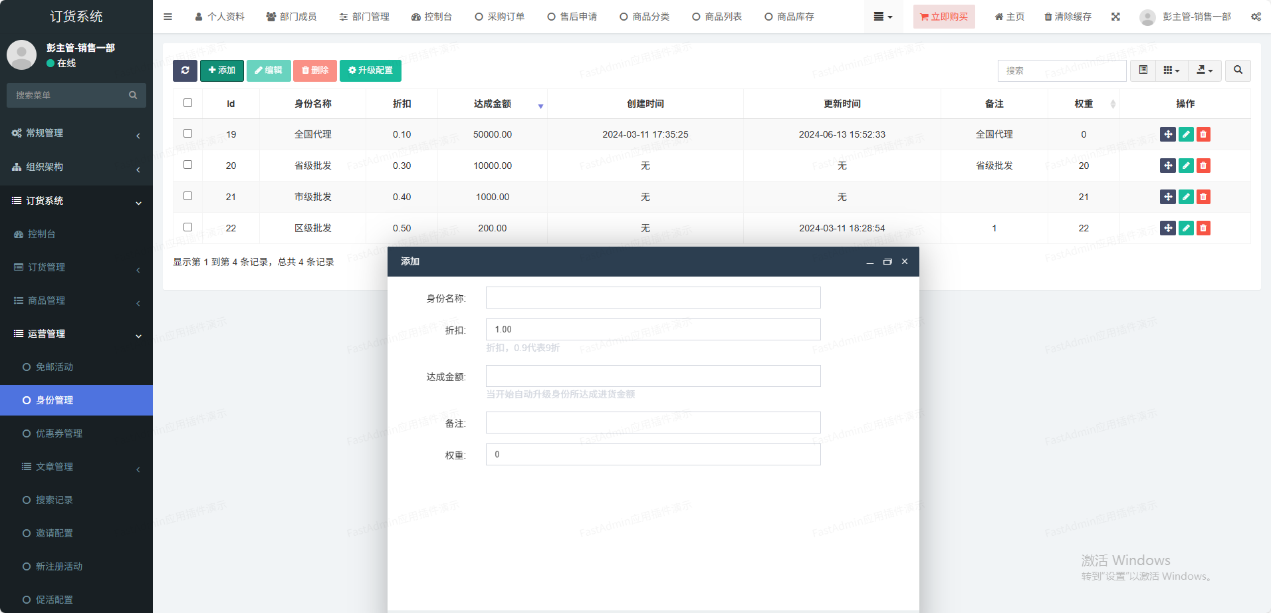
Task: Toggle the table card view icon
Action: pos(1143,70)
